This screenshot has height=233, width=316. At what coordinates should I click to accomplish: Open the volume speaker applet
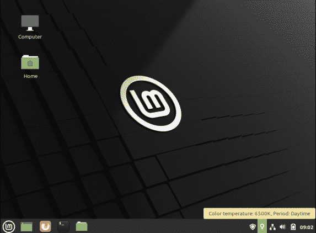[282, 227]
